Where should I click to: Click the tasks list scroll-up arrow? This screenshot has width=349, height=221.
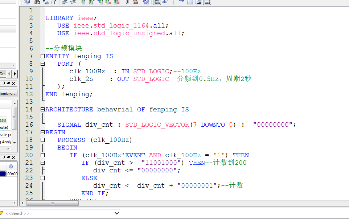click(15, 103)
